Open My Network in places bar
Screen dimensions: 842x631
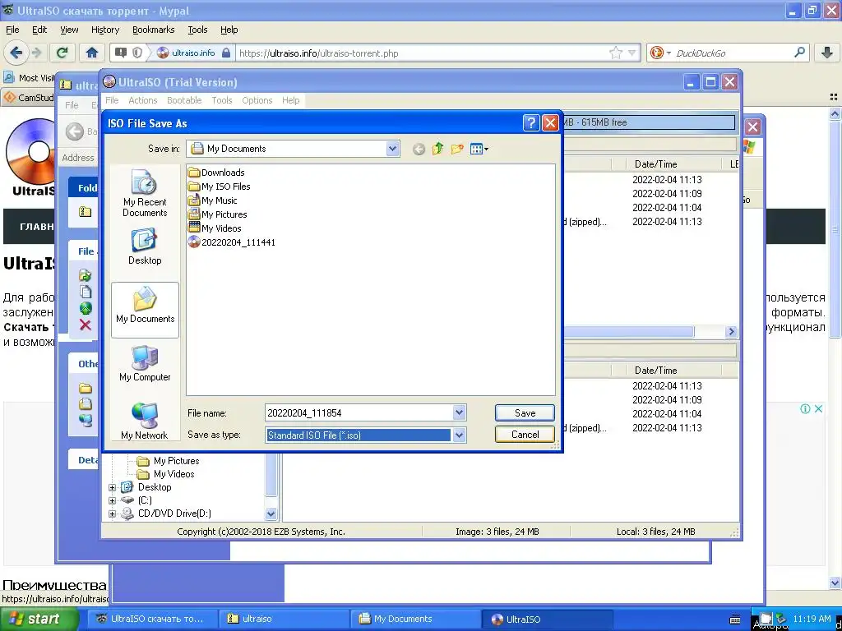tap(145, 421)
